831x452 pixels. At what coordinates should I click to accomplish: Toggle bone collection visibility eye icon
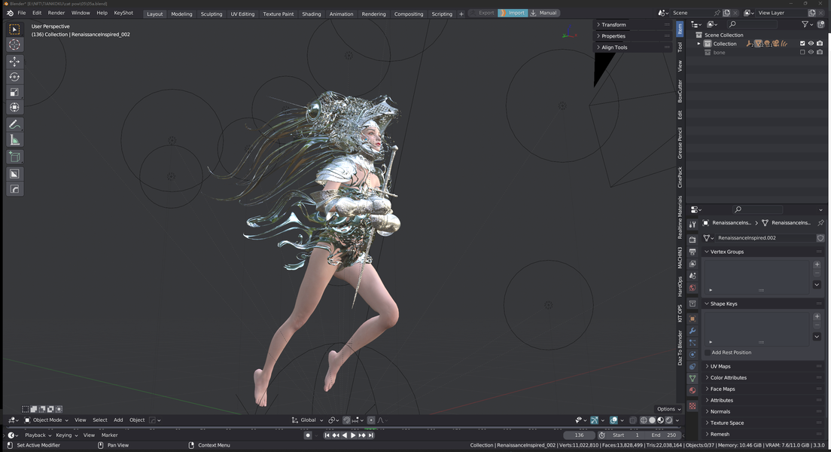pos(811,52)
